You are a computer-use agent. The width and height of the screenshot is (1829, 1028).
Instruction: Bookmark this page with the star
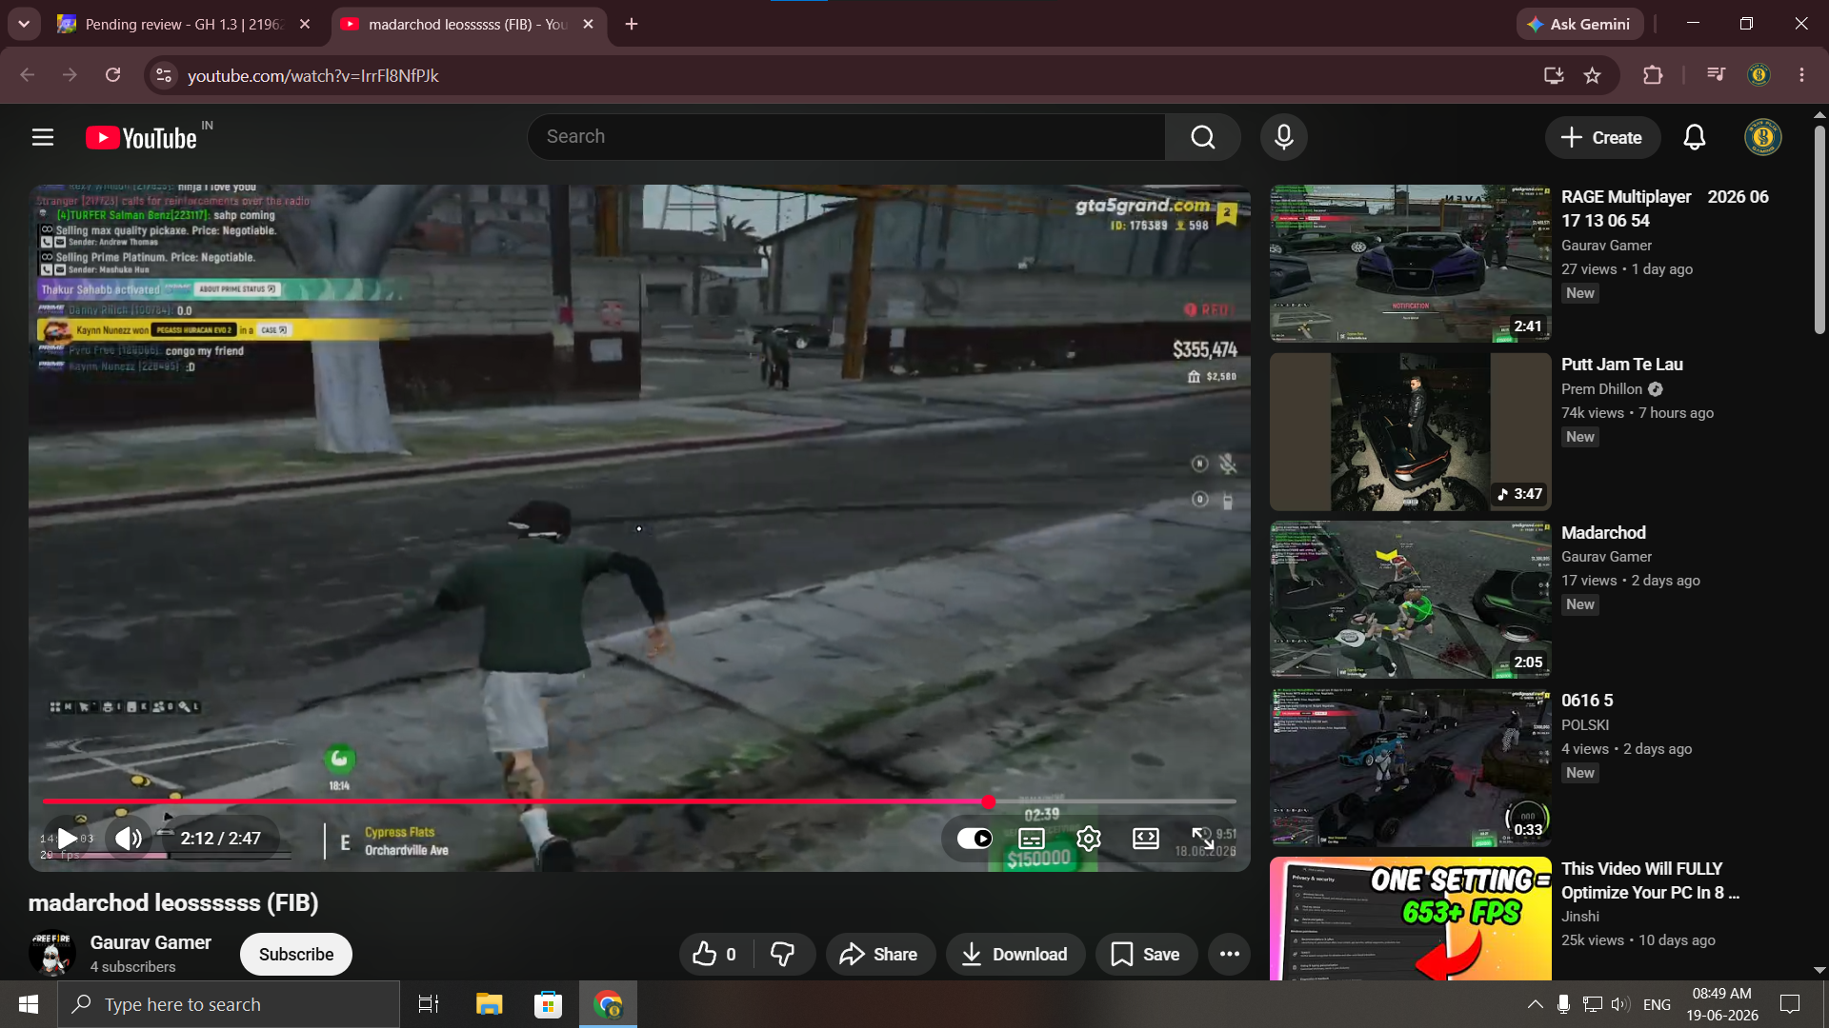tap(1593, 75)
